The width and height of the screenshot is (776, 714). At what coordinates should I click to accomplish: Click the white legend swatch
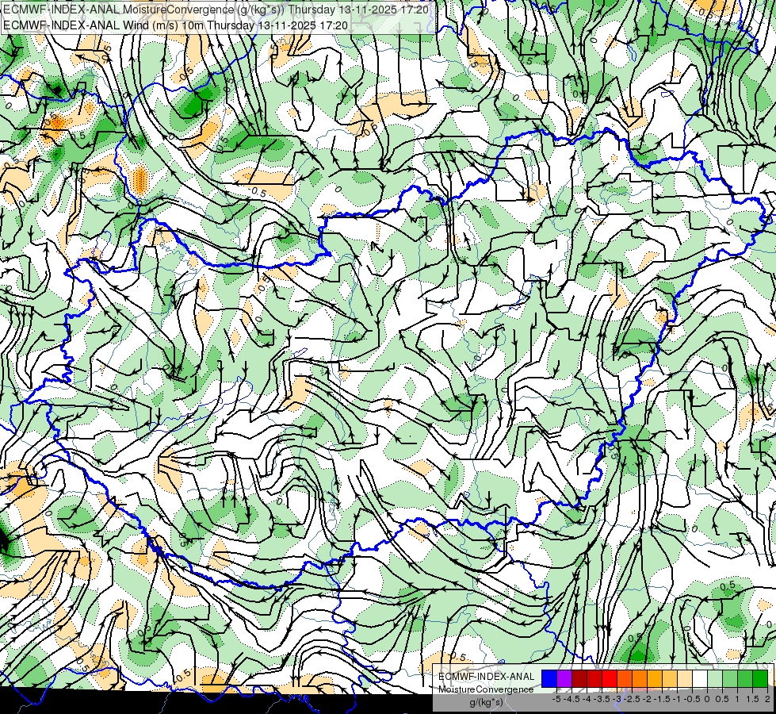[x=700, y=679]
